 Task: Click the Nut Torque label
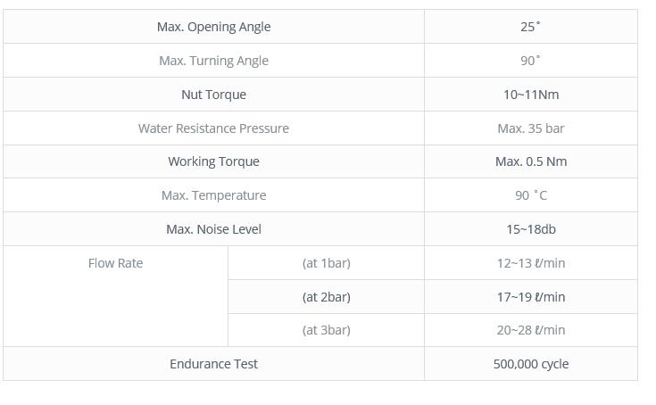[x=214, y=95]
